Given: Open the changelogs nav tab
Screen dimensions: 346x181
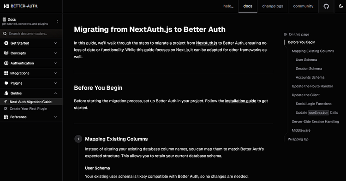Looking at the screenshot, I should click(273, 6).
